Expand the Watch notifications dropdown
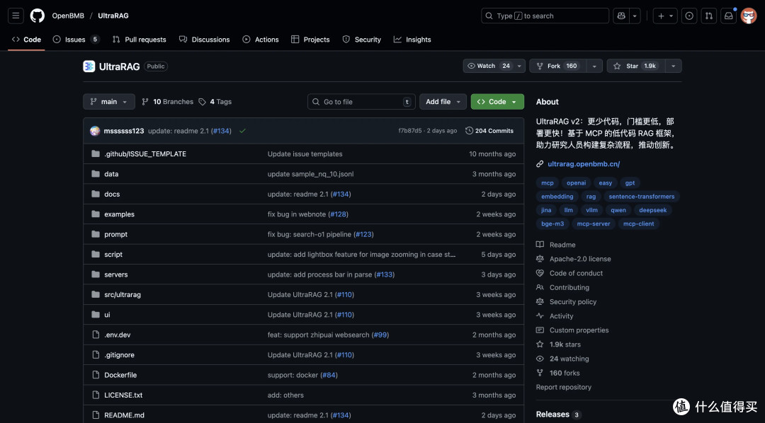 pyautogui.click(x=520, y=66)
